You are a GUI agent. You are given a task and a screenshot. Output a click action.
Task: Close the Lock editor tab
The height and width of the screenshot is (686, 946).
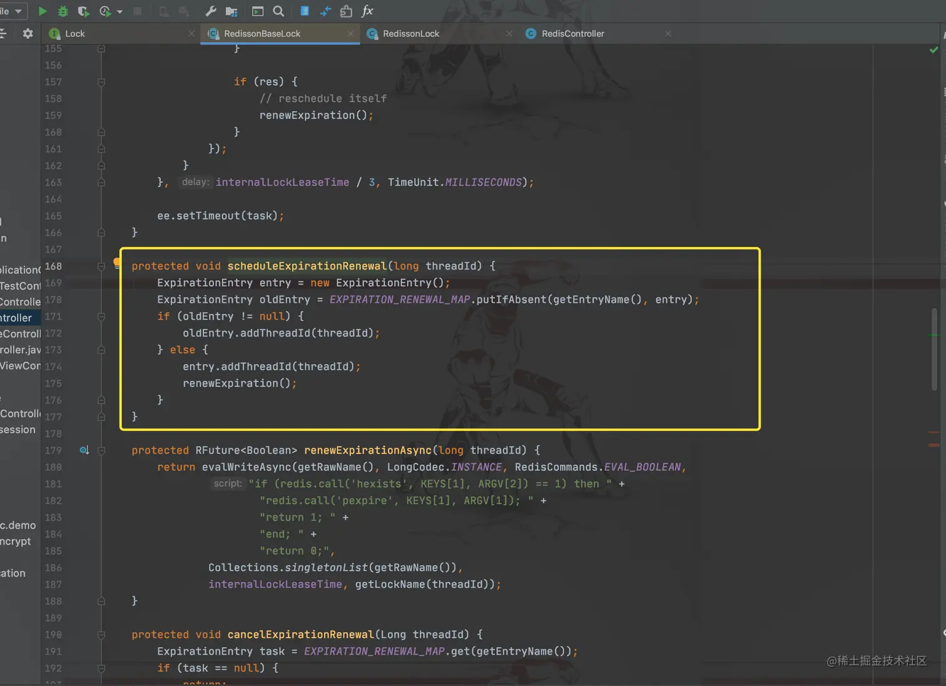pos(191,34)
